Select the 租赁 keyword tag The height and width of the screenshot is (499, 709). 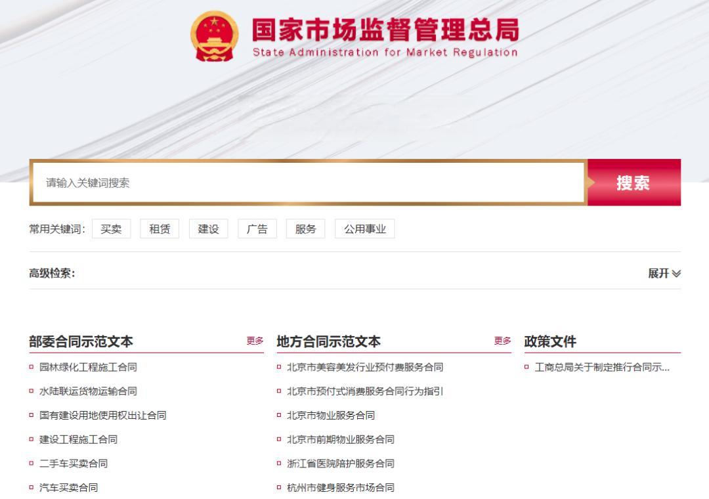click(160, 229)
